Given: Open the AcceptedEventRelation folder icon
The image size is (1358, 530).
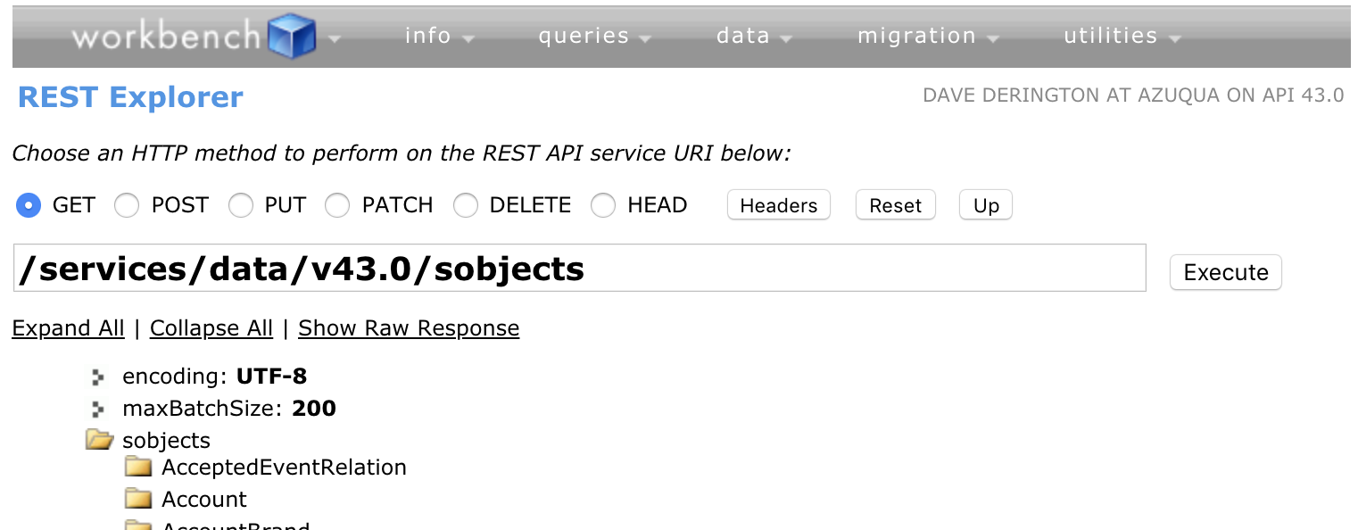Looking at the screenshot, I should [138, 467].
